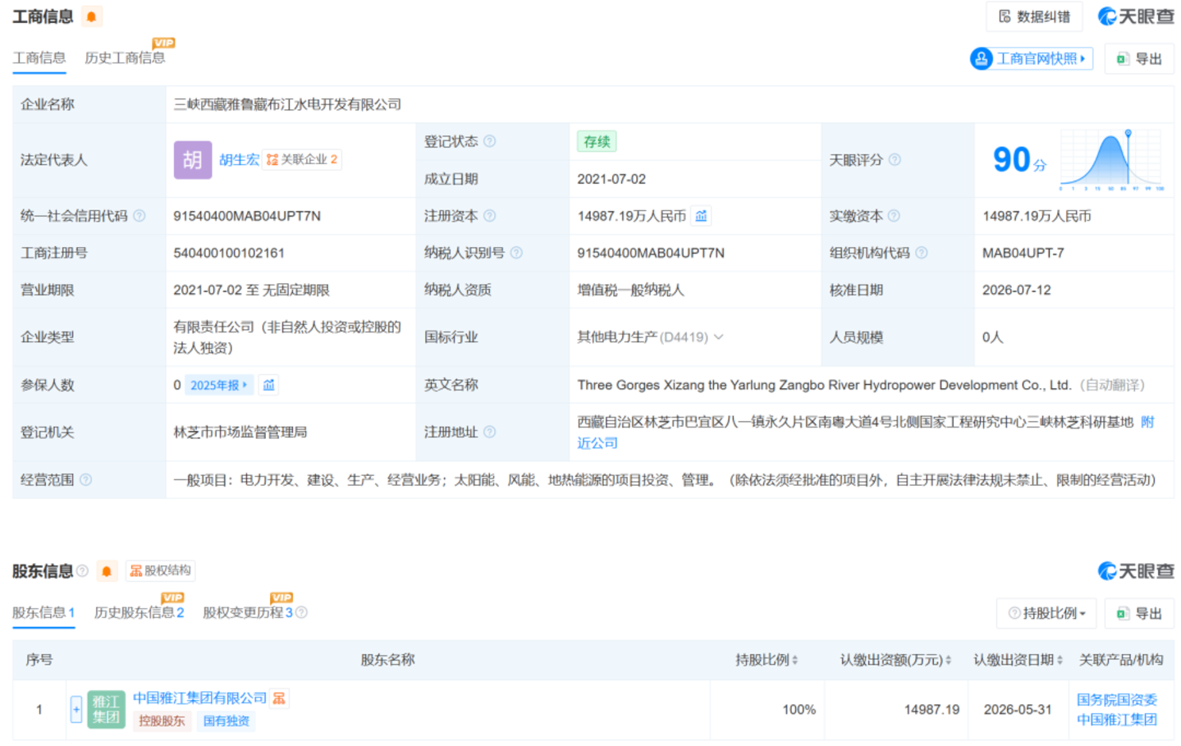
Task: Open 数据纠错 data correction button
Action: (1034, 16)
